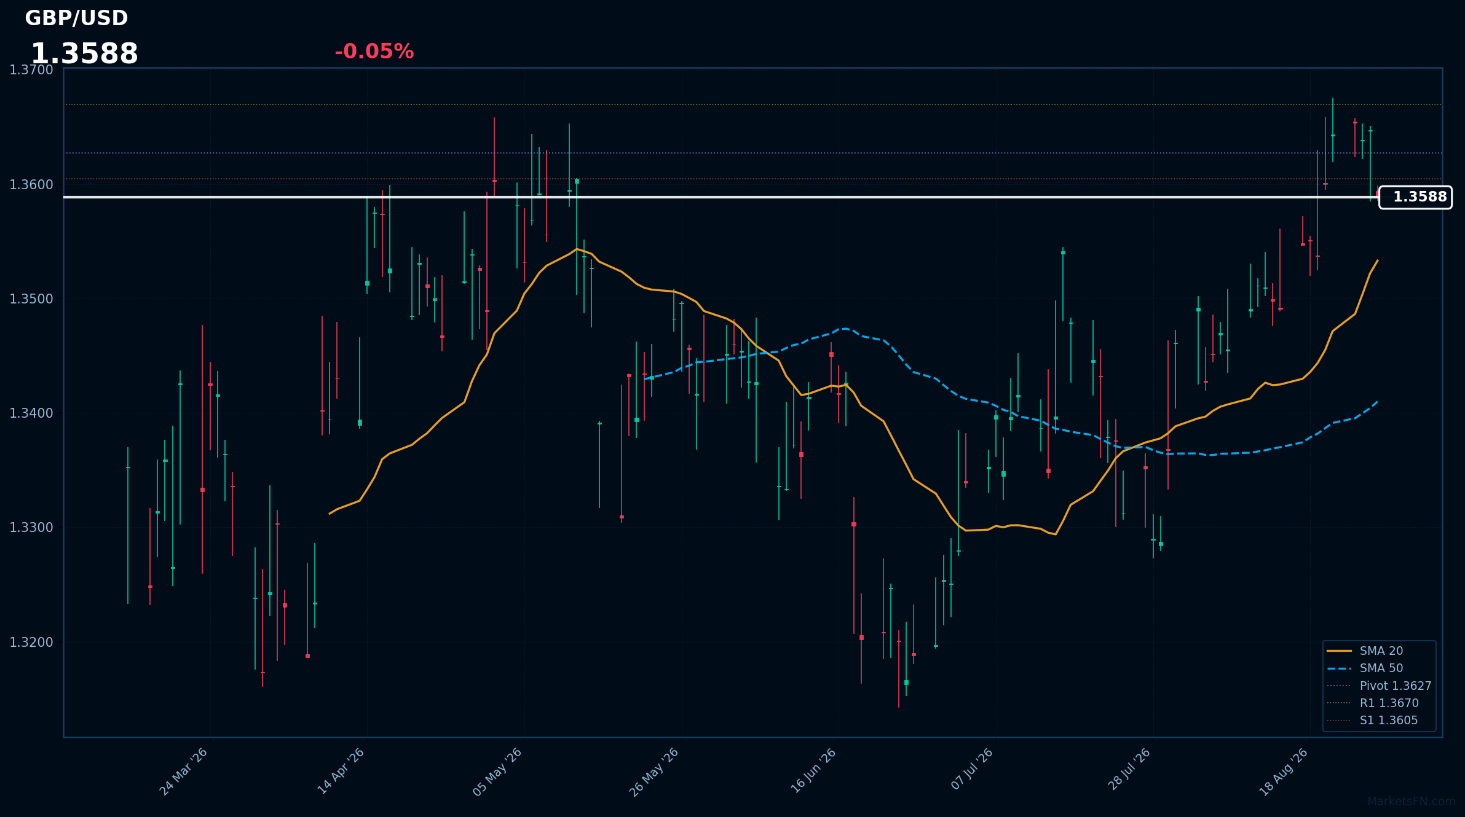Click the 07 Jul '26 date label
The width and height of the screenshot is (1465, 817).
coord(973,769)
